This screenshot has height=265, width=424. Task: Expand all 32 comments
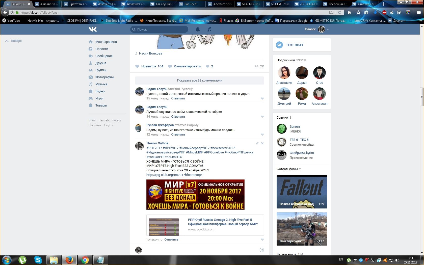click(x=200, y=81)
